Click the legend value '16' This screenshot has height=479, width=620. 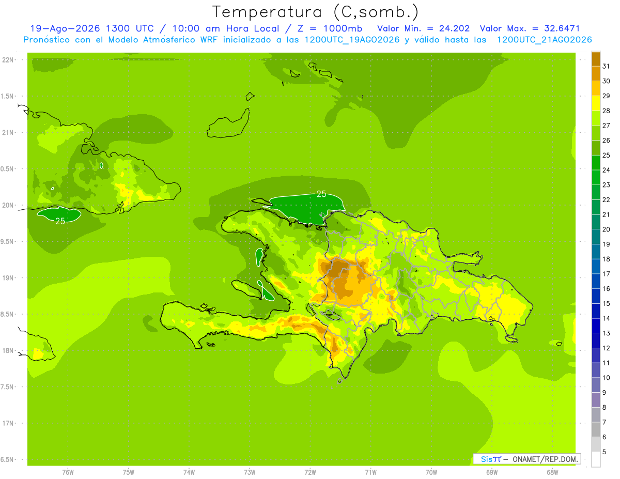607,289
